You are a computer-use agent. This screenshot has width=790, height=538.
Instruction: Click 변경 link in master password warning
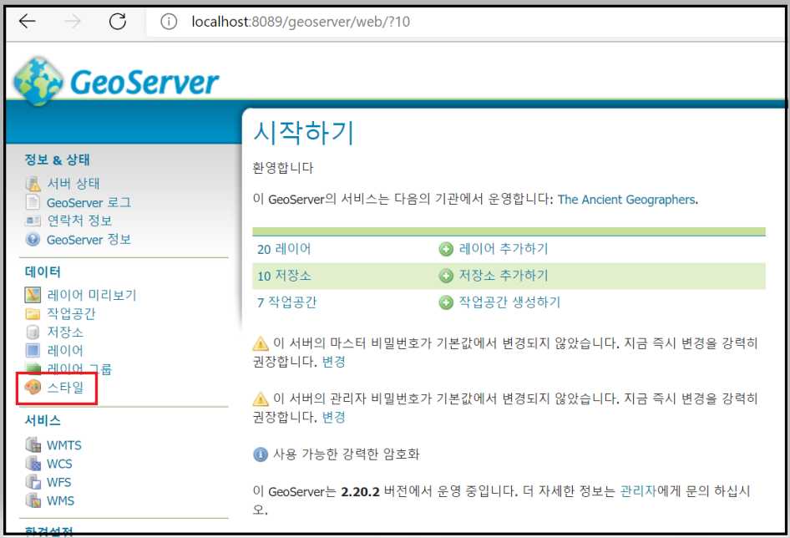pos(333,362)
